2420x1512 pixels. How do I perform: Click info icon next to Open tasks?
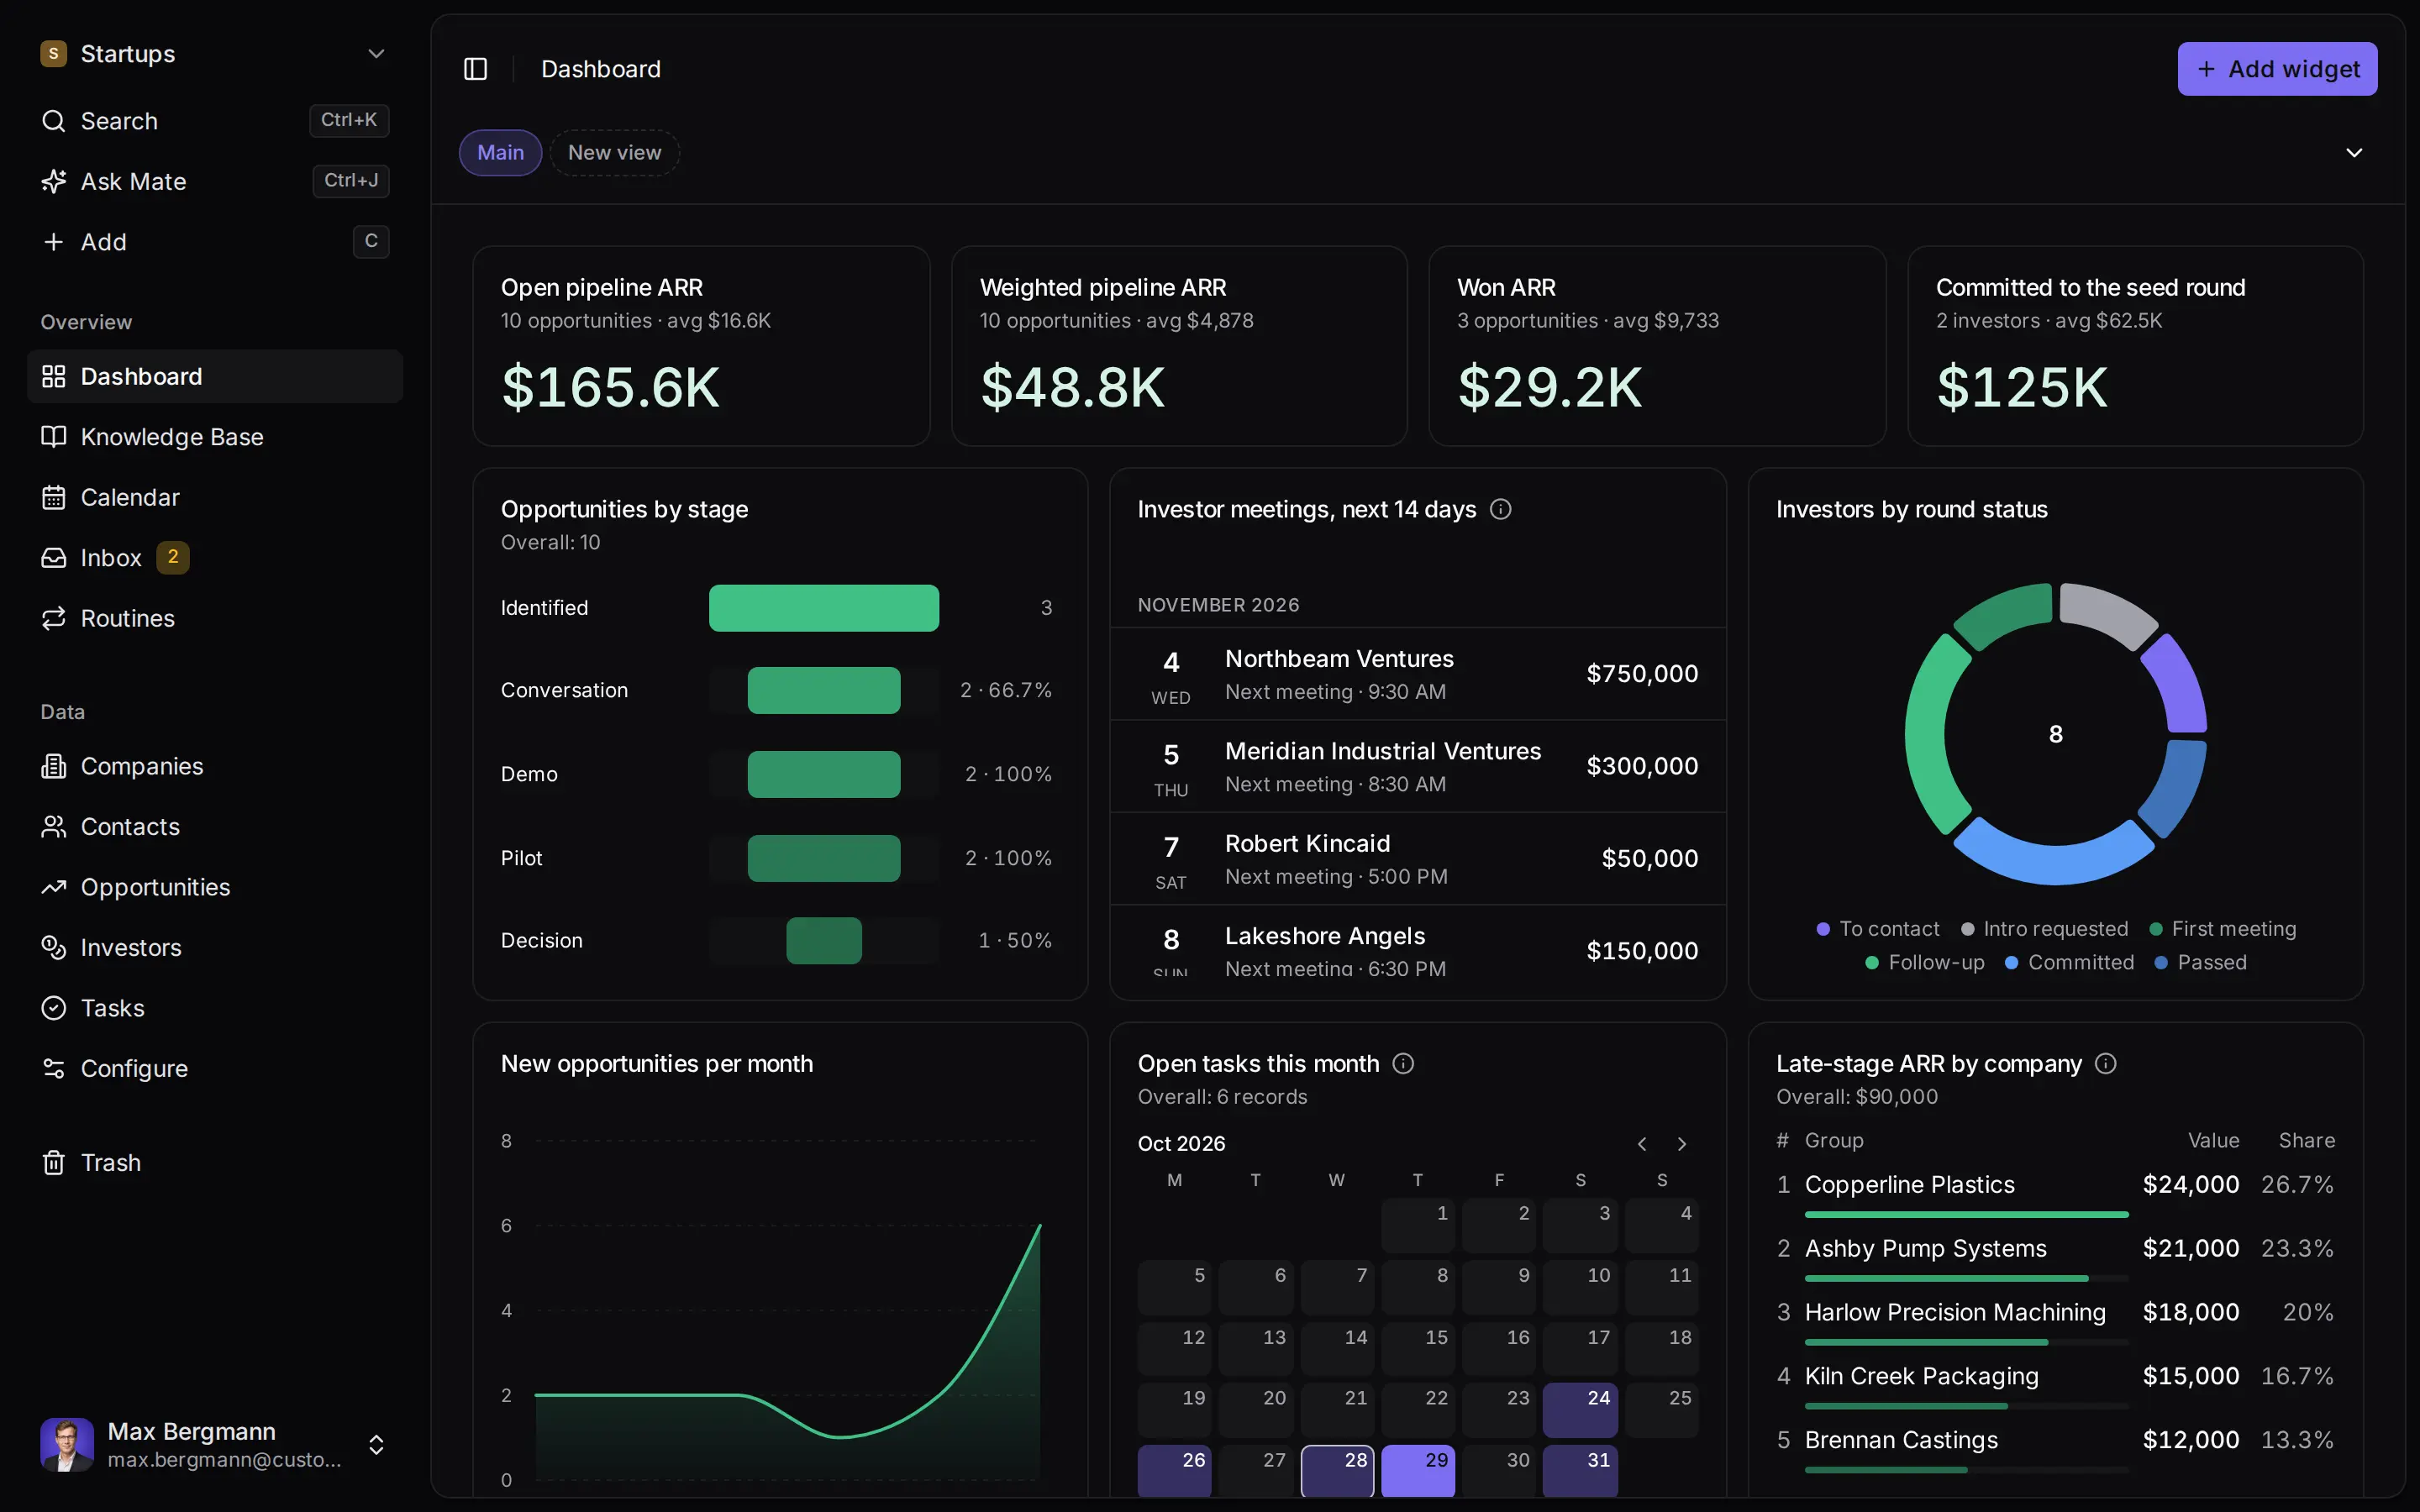[x=1403, y=1063]
